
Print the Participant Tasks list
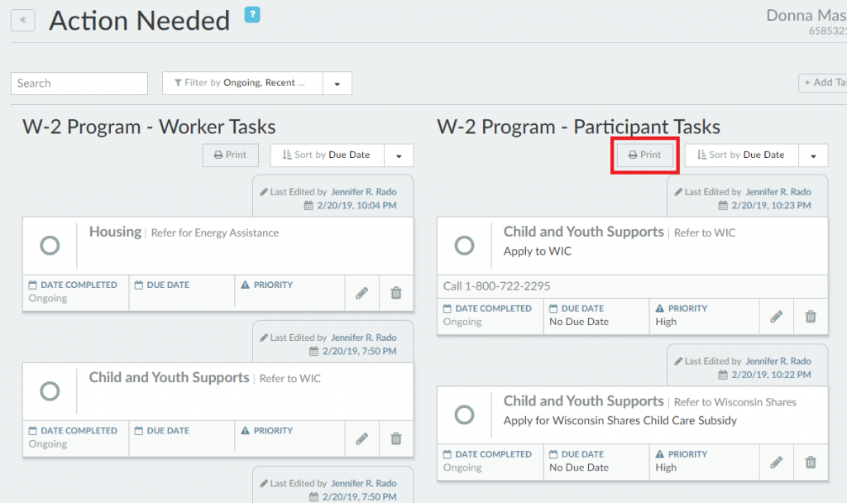click(x=645, y=155)
